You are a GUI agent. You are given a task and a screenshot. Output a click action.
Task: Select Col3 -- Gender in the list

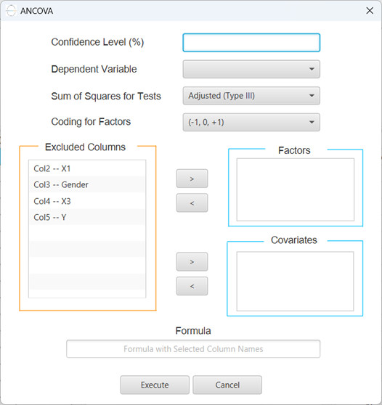(x=87, y=184)
